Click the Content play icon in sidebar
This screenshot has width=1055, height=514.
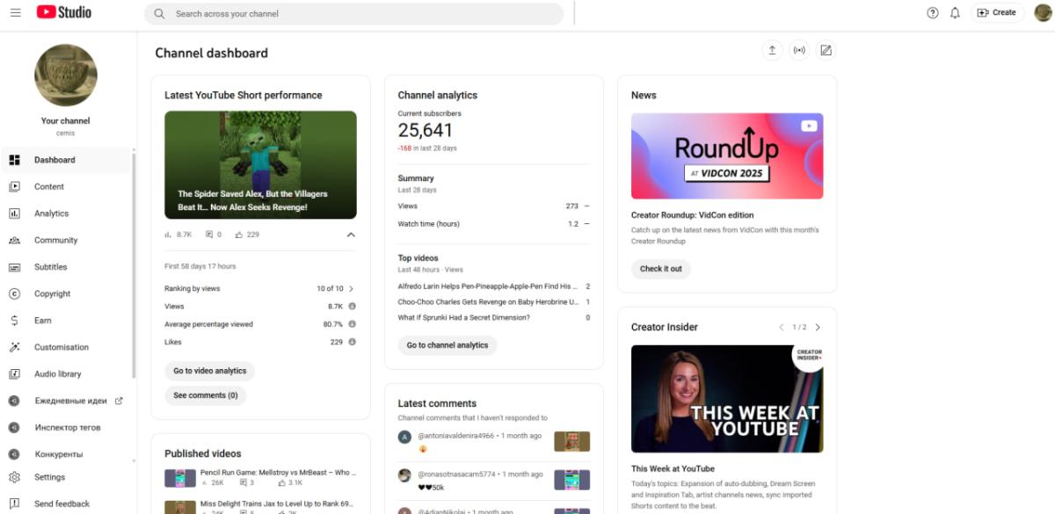pyautogui.click(x=14, y=186)
